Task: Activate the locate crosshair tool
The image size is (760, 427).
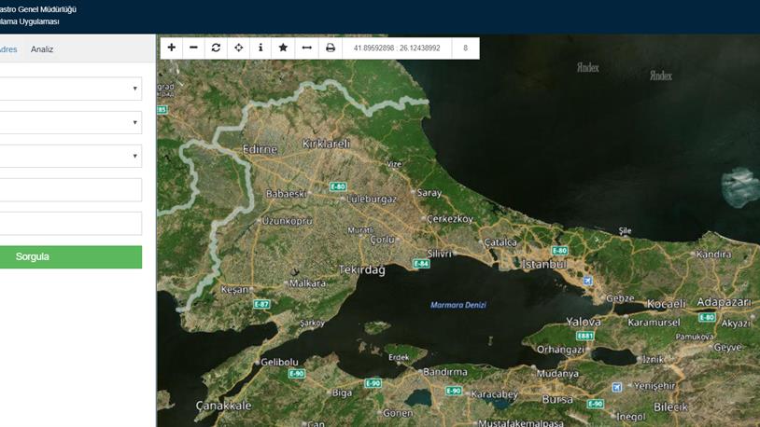Action: pyautogui.click(x=239, y=48)
